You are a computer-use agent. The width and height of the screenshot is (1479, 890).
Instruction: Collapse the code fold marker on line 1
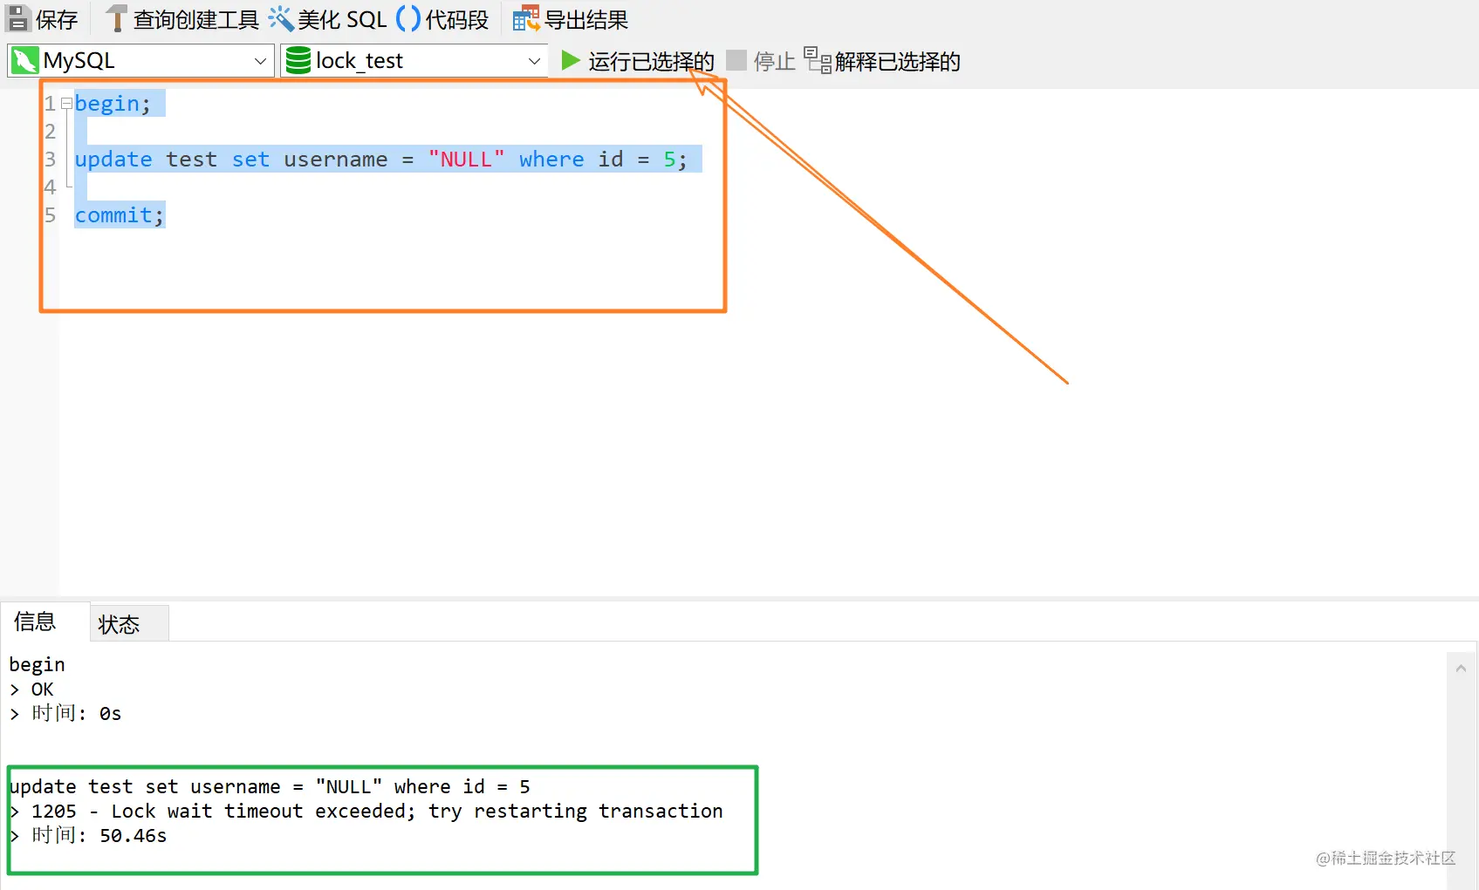point(66,104)
